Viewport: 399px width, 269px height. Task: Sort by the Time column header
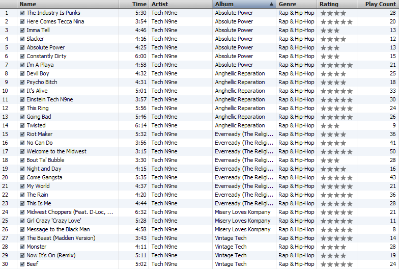[x=139, y=4]
